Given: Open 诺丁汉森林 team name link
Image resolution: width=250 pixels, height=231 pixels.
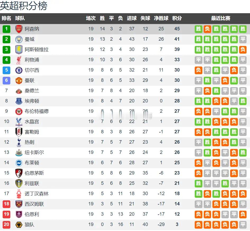Looking at the screenshot, I should tap(37, 194).
